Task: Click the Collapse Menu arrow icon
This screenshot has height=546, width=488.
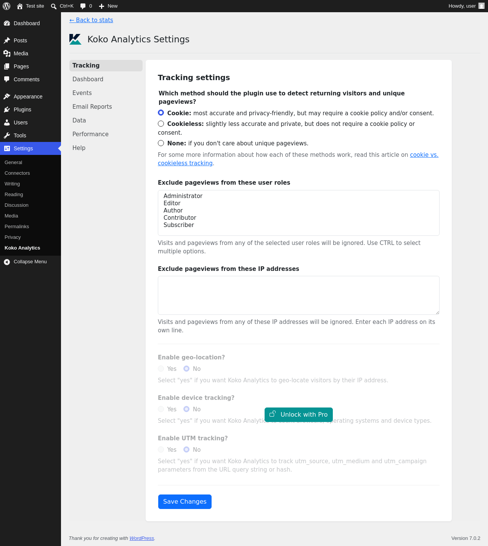Action: pyautogui.click(x=7, y=262)
